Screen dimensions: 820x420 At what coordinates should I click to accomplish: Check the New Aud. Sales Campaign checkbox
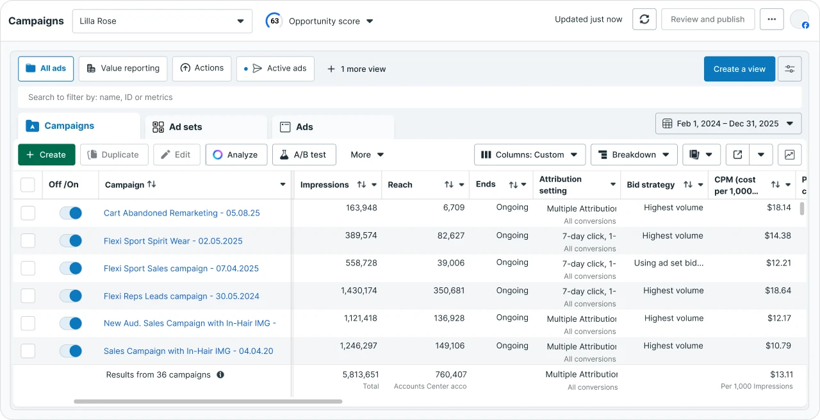pos(28,323)
